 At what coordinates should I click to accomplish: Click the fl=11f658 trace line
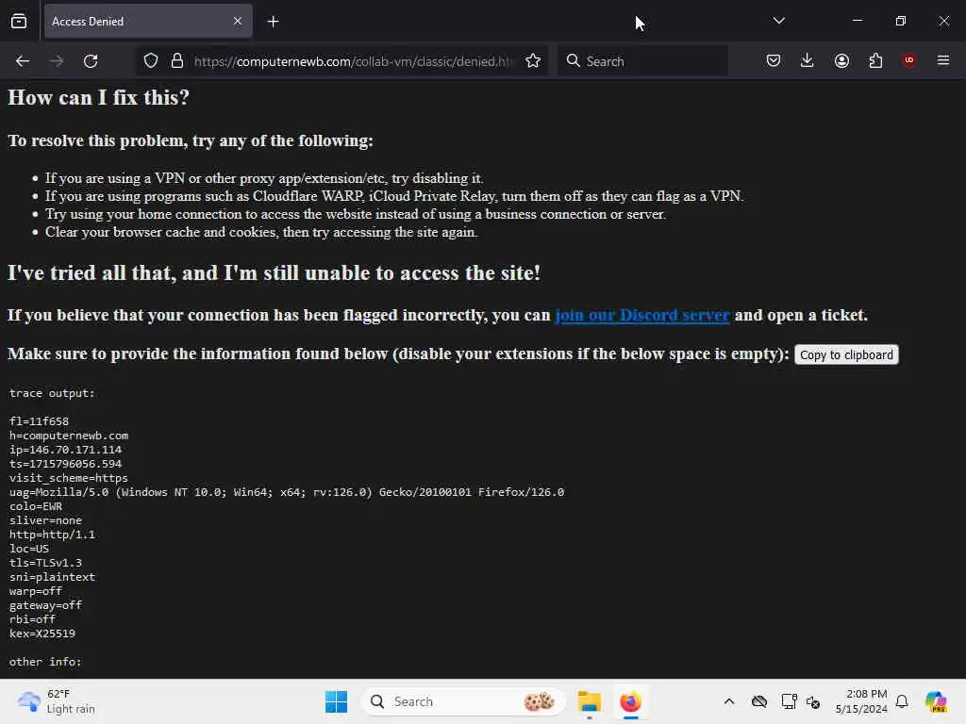39,421
